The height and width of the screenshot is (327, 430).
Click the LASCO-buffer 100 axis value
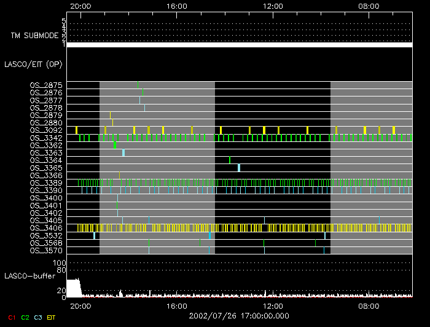click(59, 263)
